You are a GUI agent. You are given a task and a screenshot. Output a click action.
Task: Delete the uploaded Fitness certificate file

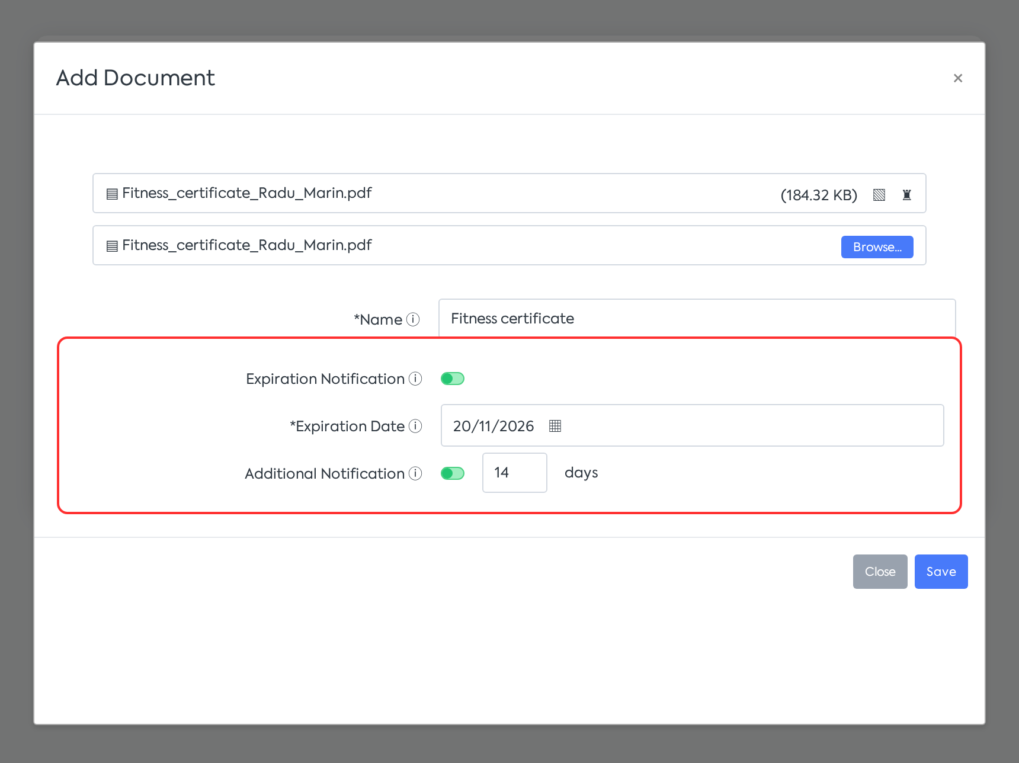pos(906,195)
